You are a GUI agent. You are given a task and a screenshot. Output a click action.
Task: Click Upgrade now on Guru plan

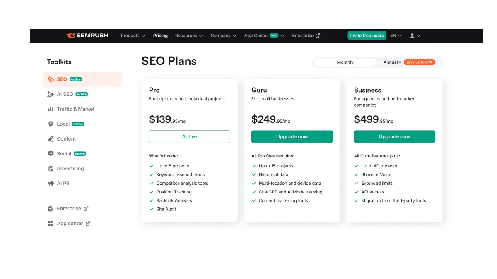click(x=292, y=137)
